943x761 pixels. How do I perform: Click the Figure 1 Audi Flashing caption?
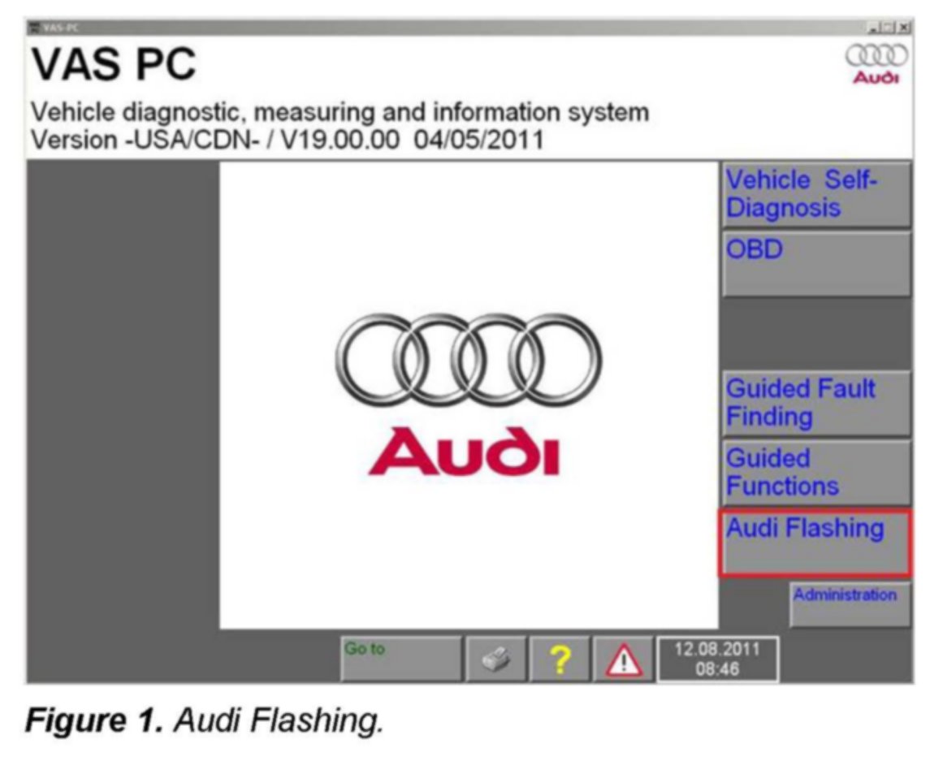point(205,720)
